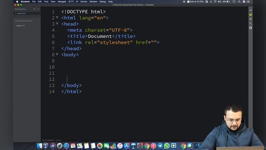The height and width of the screenshot is (150, 266).
Task: Collapse the head tag on line 3
Action: point(57,24)
